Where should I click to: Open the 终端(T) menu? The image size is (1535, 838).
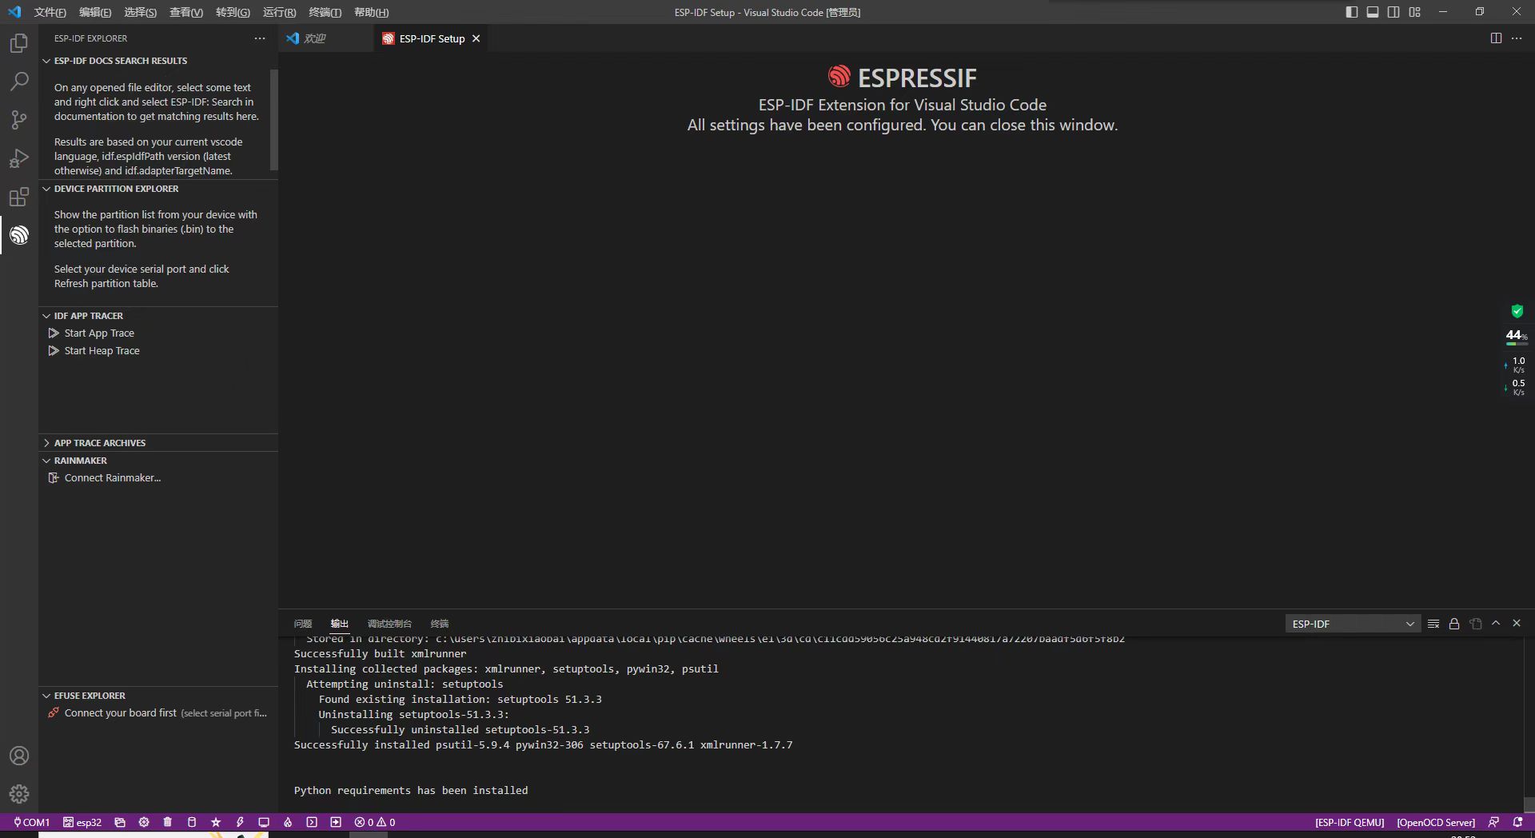[325, 12]
